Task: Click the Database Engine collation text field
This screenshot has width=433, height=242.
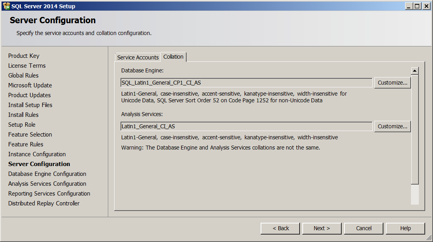Action: pyautogui.click(x=246, y=83)
